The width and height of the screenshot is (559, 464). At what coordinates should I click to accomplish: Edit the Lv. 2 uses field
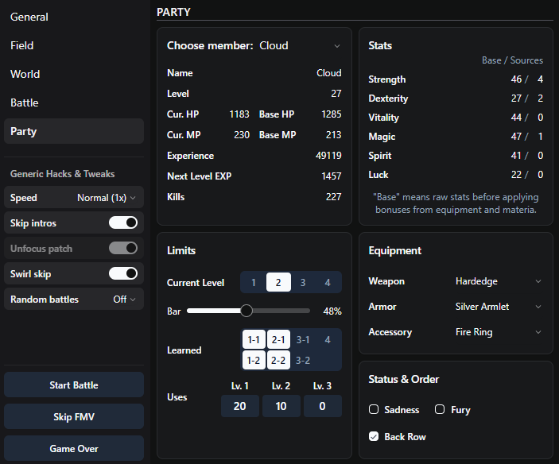(x=281, y=406)
